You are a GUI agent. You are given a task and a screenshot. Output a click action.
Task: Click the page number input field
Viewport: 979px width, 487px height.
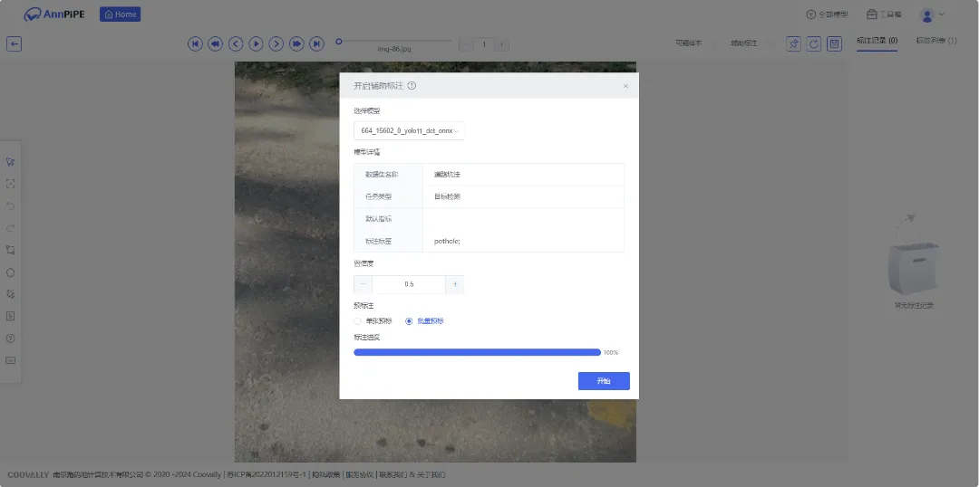pyautogui.click(x=484, y=44)
